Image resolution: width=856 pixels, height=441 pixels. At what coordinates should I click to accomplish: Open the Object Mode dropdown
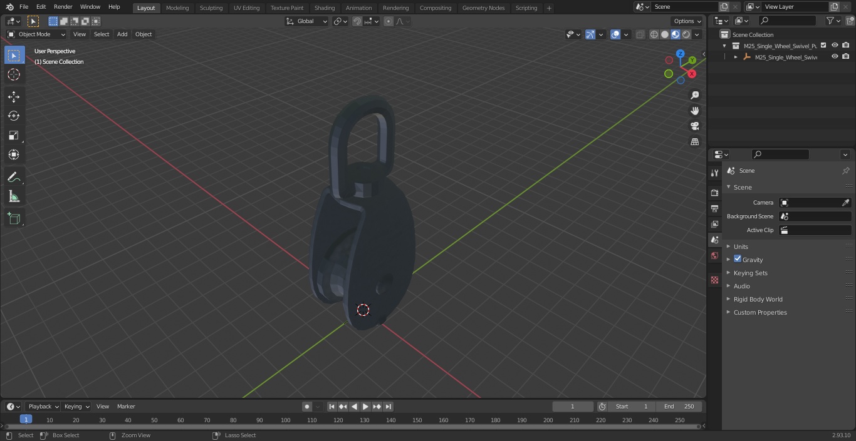[x=36, y=34]
